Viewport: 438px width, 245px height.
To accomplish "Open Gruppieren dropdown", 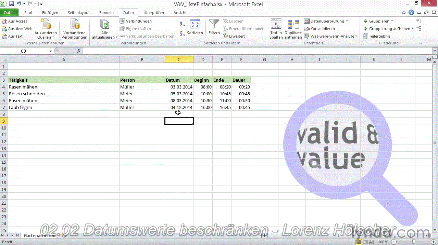I will (x=392, y=21).
